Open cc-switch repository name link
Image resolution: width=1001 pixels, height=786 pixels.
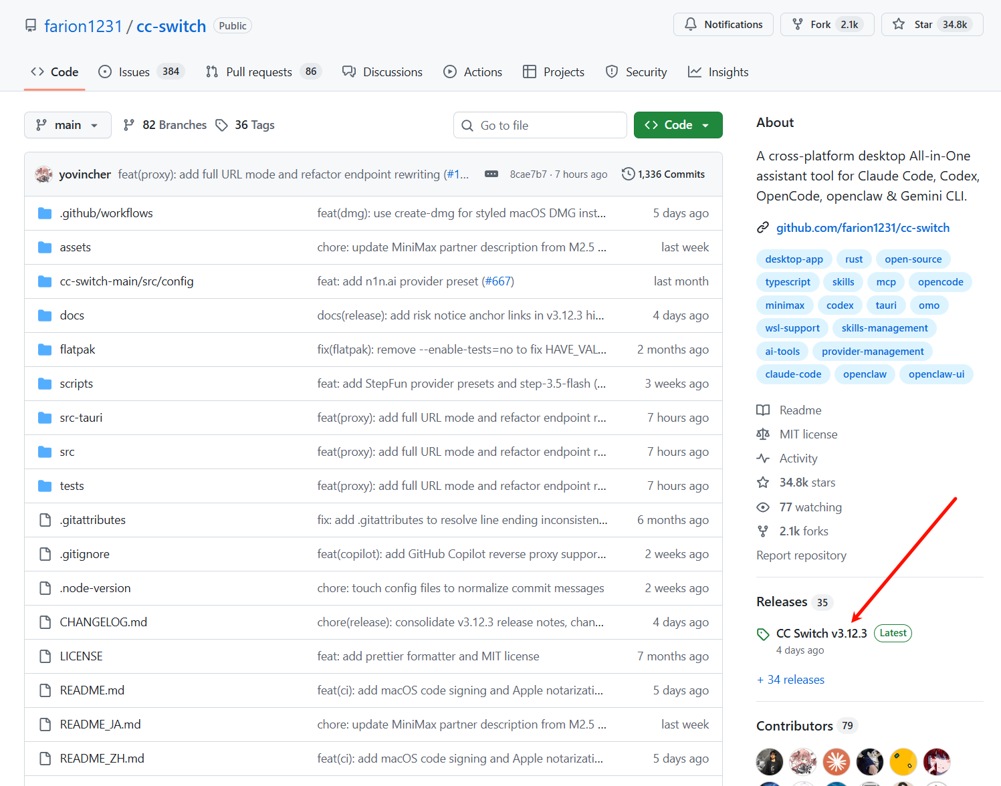pos(171,26)
